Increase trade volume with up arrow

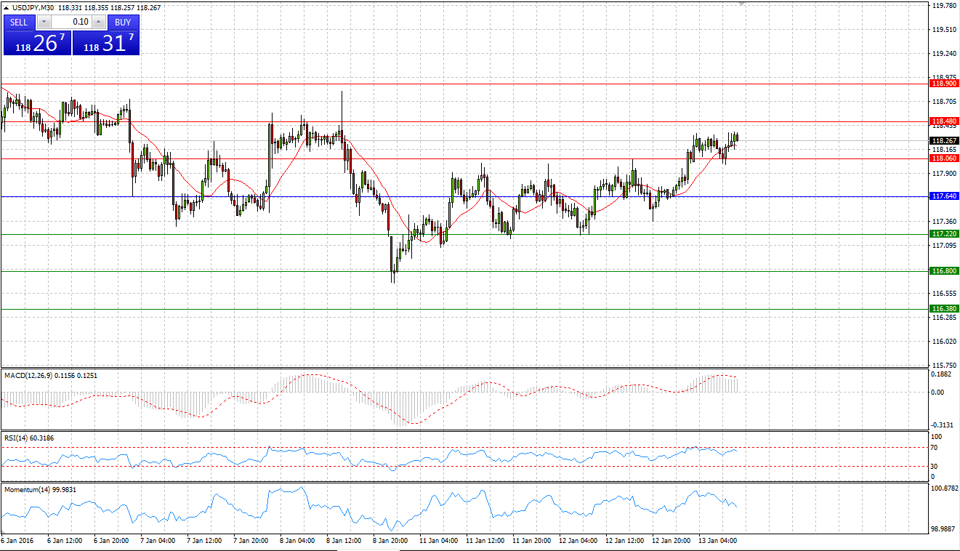click(98, 22)
